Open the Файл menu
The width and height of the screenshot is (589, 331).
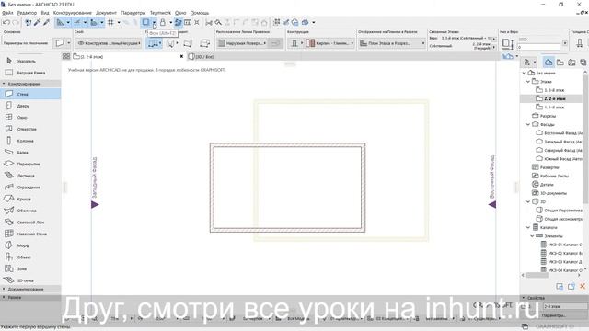(x=7, y=13)
